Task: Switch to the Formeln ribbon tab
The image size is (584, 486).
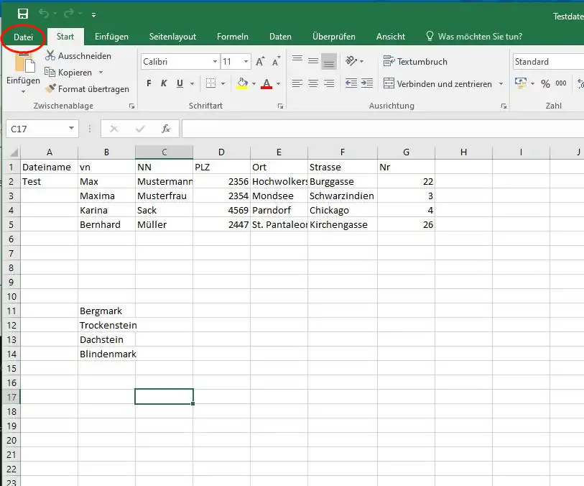Action: coord(232,37)
